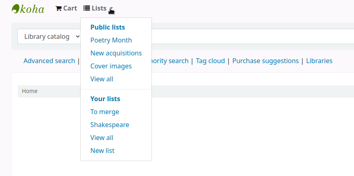Open the Authority search link
This screenshot has width=354, height=176.
(170, 61)
